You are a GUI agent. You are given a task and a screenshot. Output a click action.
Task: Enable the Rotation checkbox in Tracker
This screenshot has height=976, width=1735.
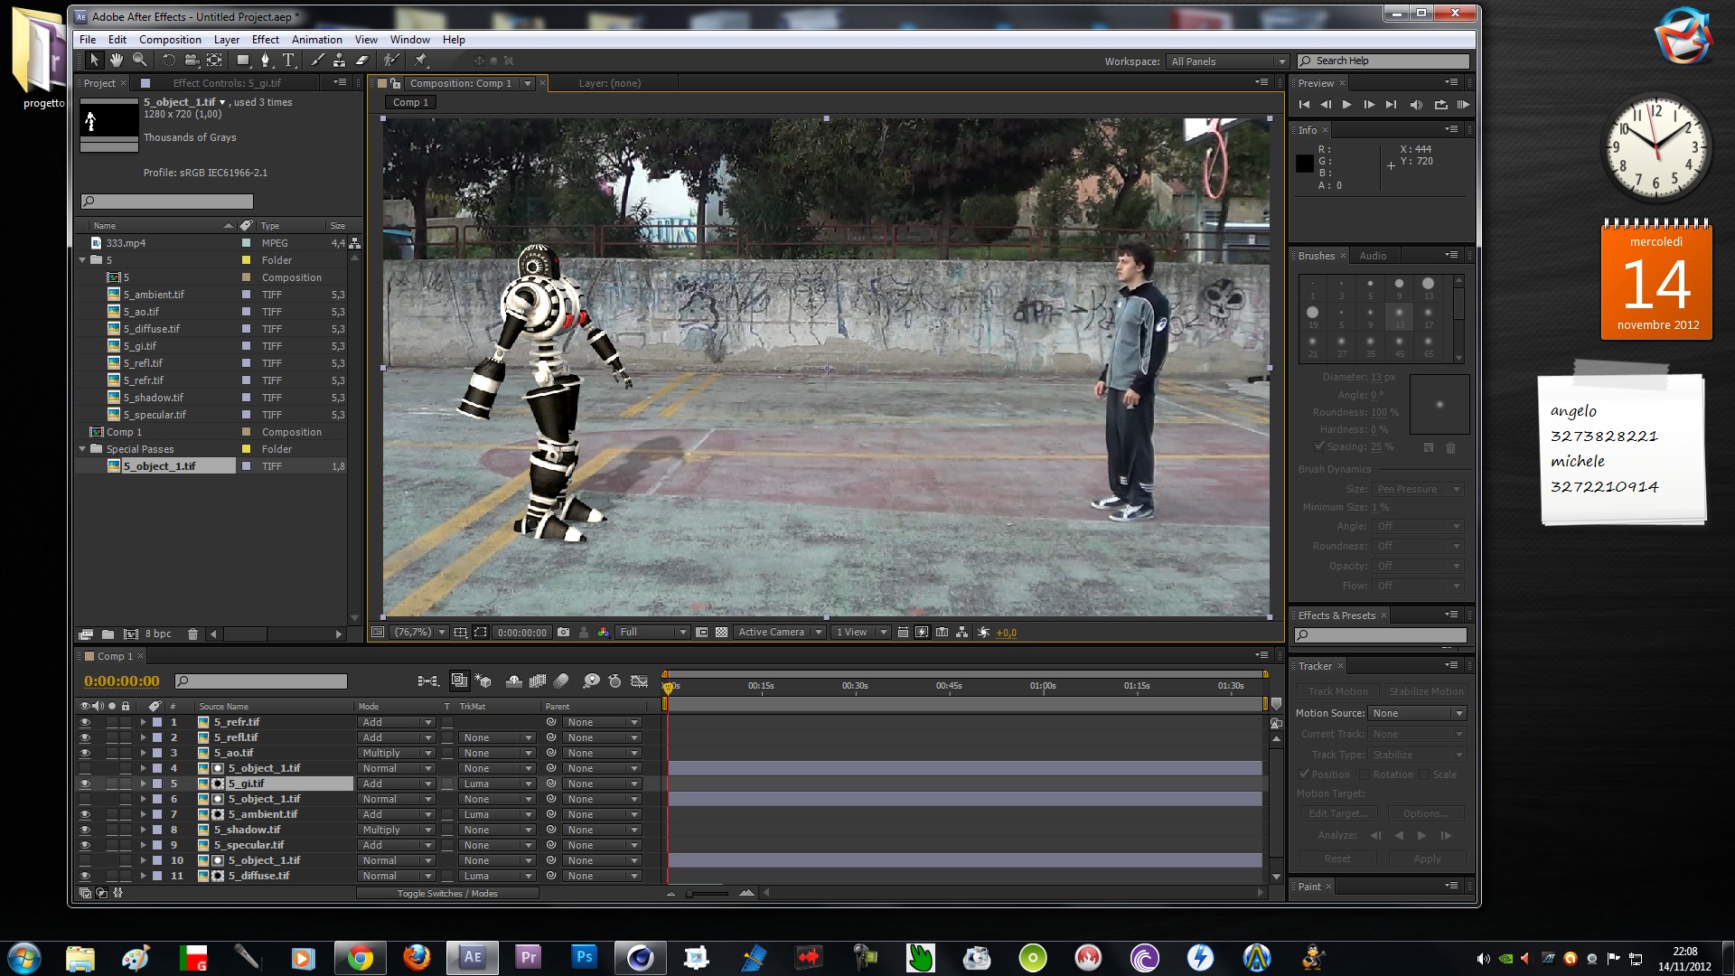pos(1365,774)
